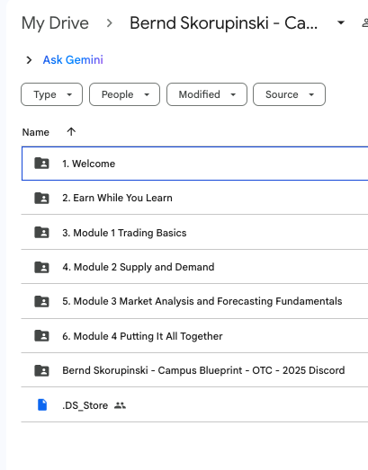The width and height of the screenshot is (368, 470).
Task: Click the Name column header
Action: (36, 132)
